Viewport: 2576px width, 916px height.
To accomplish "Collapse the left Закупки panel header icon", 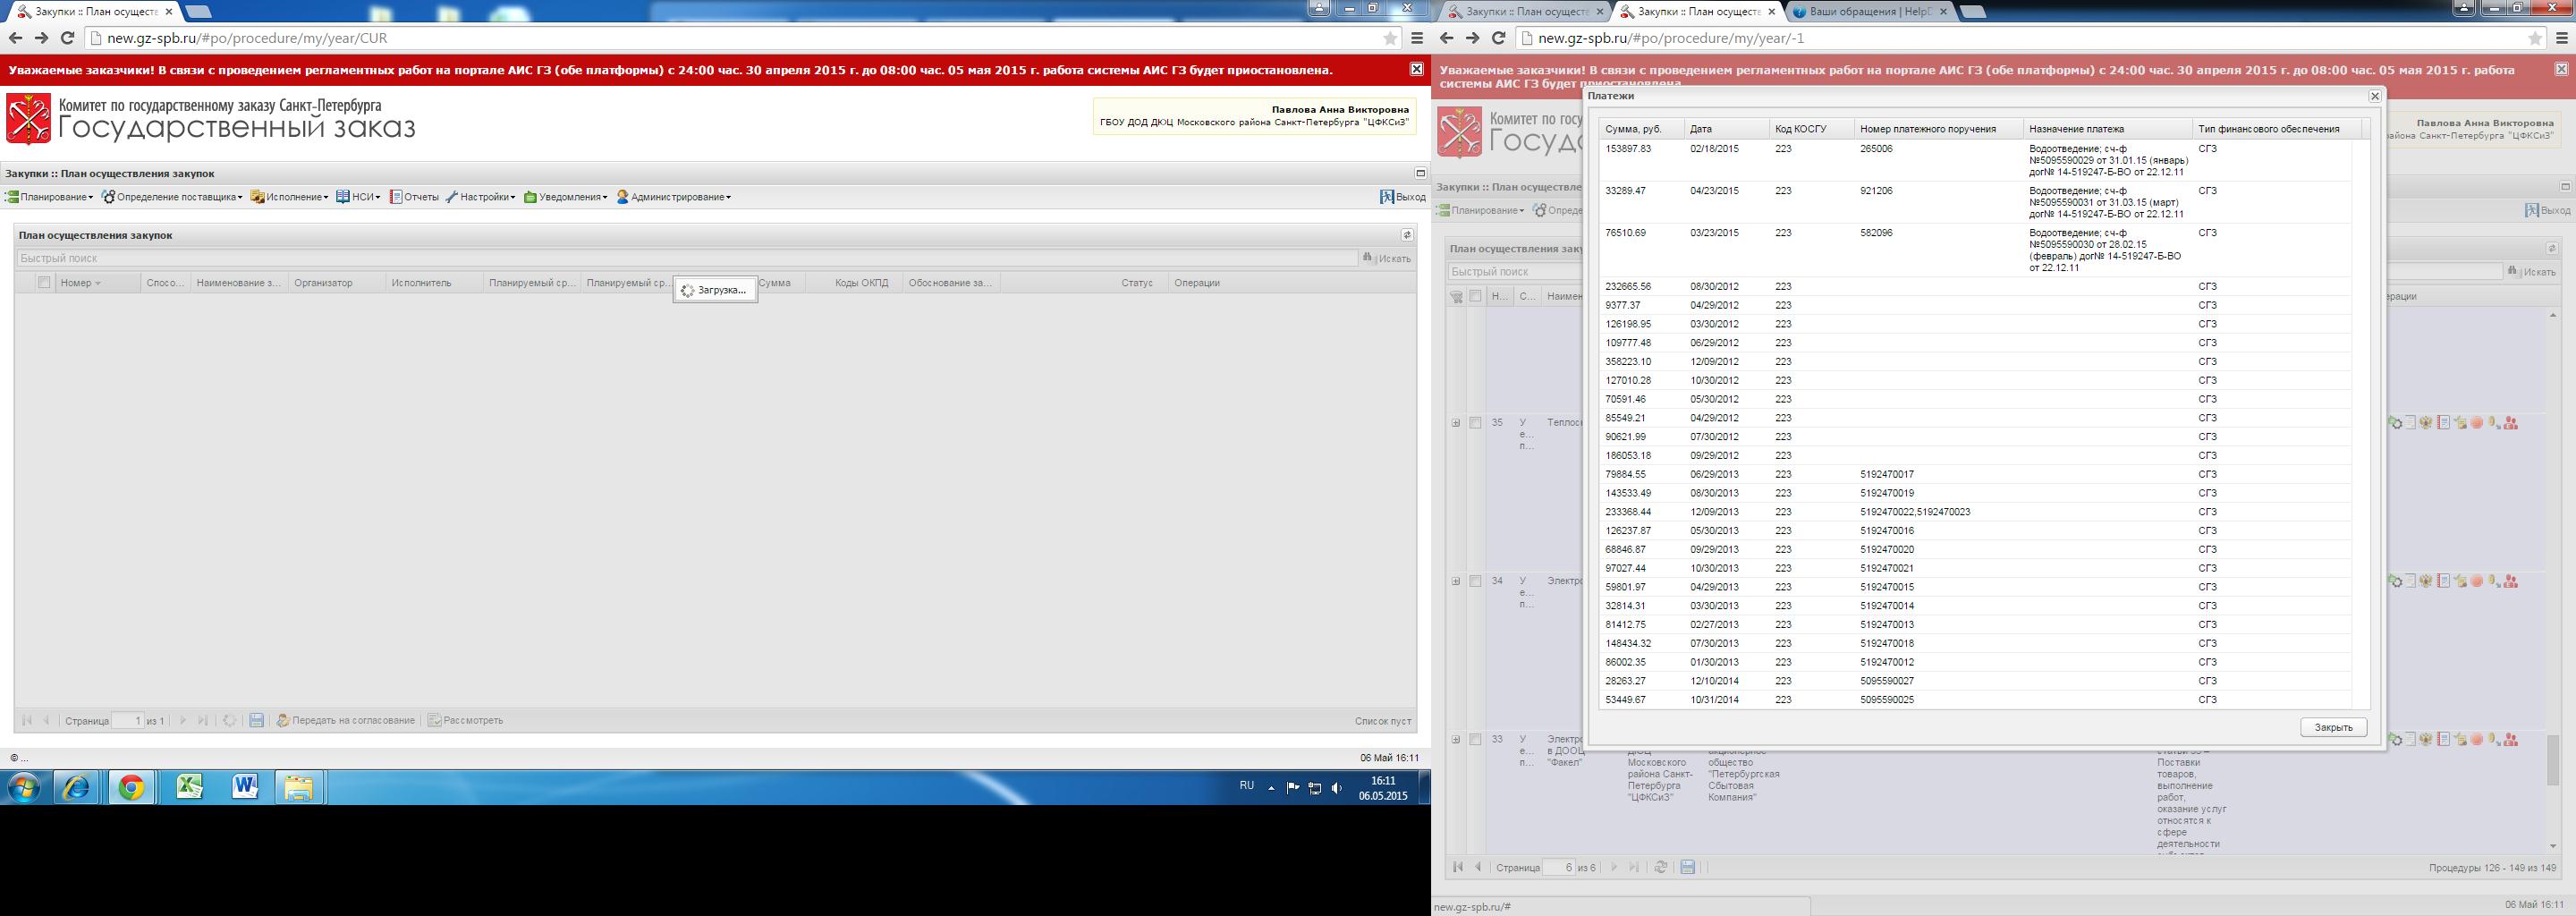I will click(x=1420, y=173).
